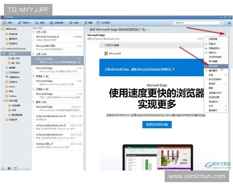Open the 更多操作 submenu
The width and height of the screenshot is (233, 186).
(x=216, y=110)
